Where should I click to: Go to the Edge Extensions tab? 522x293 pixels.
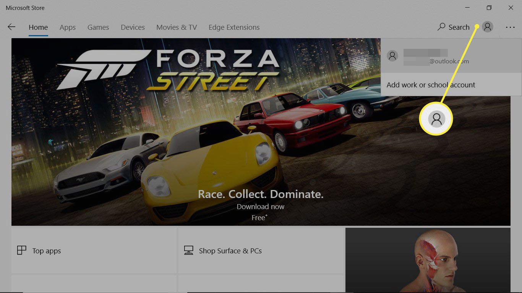tap(234, 27)
